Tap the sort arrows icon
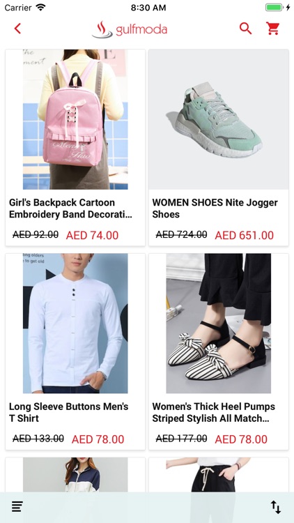This screenshot has height=523, width=294. point(276,507)
